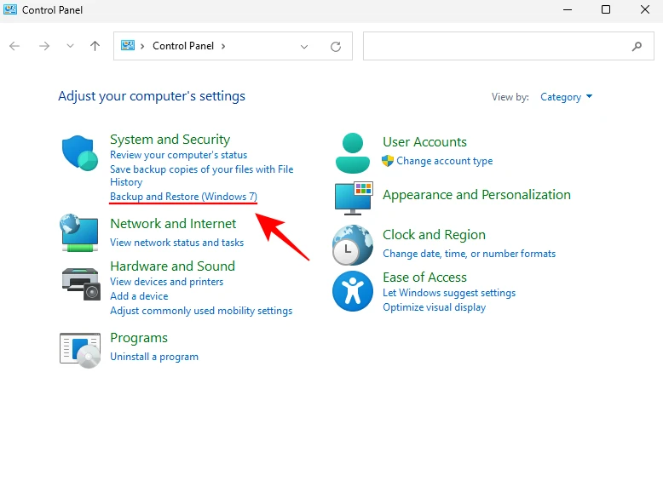The width and height of the screenshot is (663, 498).
Task: Click the System and Security shield icon
Action: [80, 154]
